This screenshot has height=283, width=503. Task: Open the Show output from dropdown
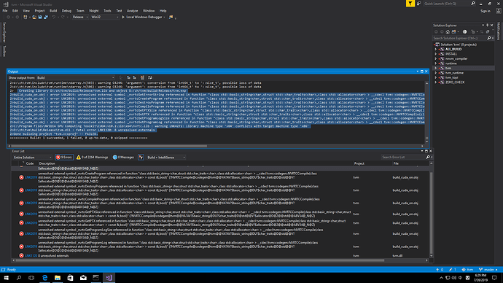click(75, 77)
